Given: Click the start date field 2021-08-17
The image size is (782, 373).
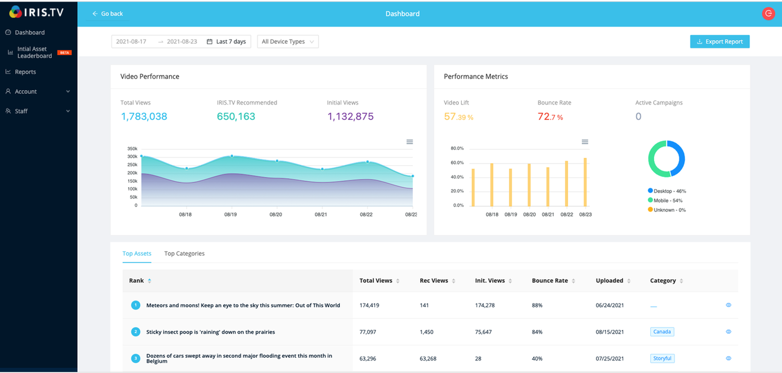Looking at the screenshot, I should (x=131, y=42).
